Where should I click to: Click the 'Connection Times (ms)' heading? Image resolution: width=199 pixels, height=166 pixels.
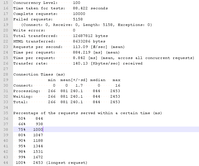pos(39,74)
